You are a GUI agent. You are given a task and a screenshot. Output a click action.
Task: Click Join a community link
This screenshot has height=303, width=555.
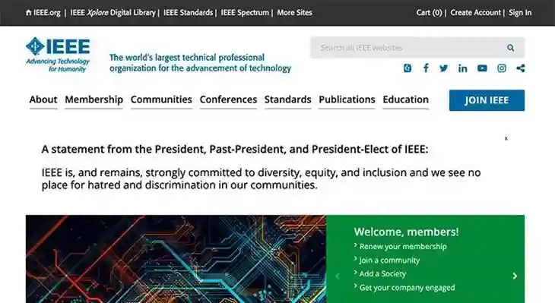coord(389,260)
